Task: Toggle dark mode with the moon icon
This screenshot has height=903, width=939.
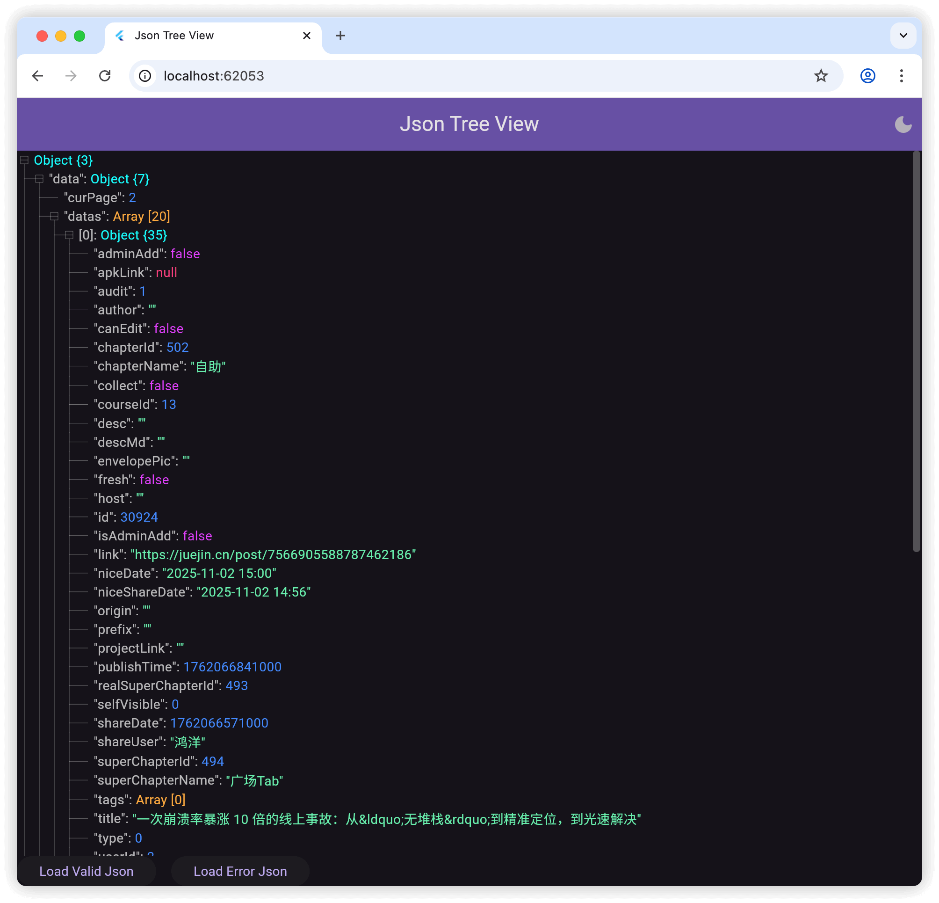Action: coord(903,124)
